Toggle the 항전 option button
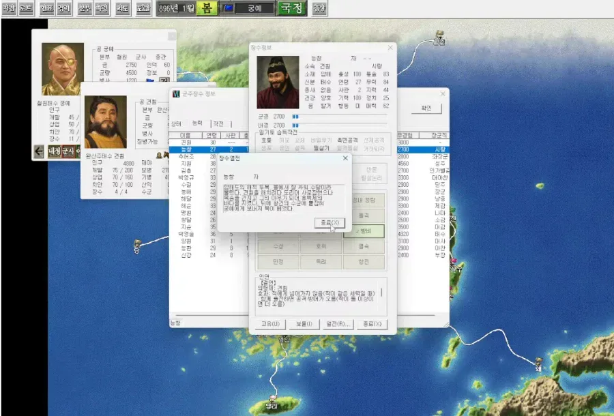614x416 pixels. pyautogui.click(x=364, y=262)
